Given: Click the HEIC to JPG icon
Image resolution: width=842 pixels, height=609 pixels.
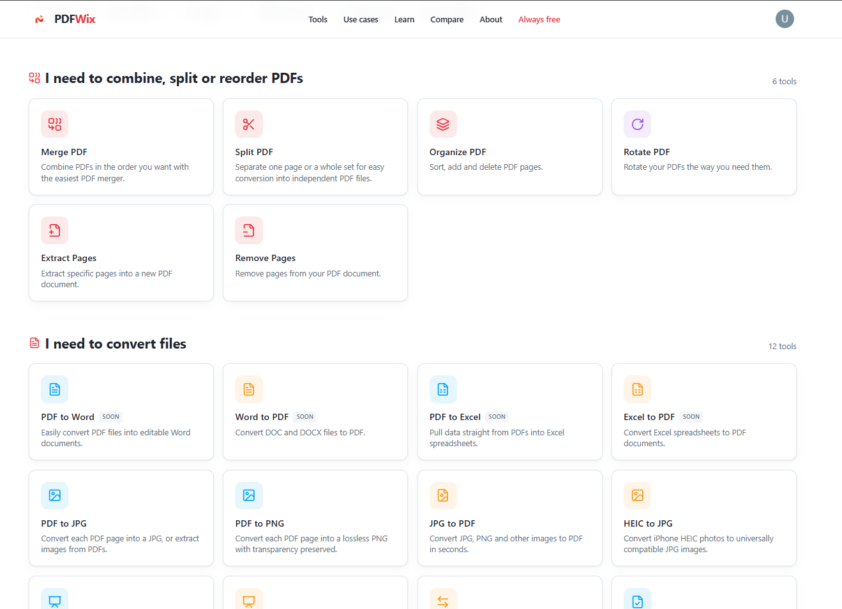Looking at the screenshot, I should click(x=637, y=495).
